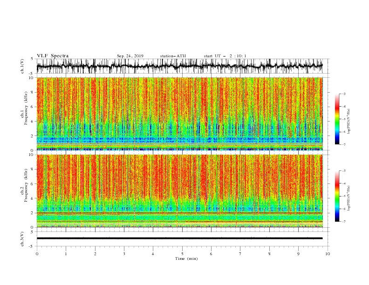Image resolution: width=369 pixels, height=285 pixels.
Task: Click the 'Time (min)' axis label
Action: click(186, 258)
